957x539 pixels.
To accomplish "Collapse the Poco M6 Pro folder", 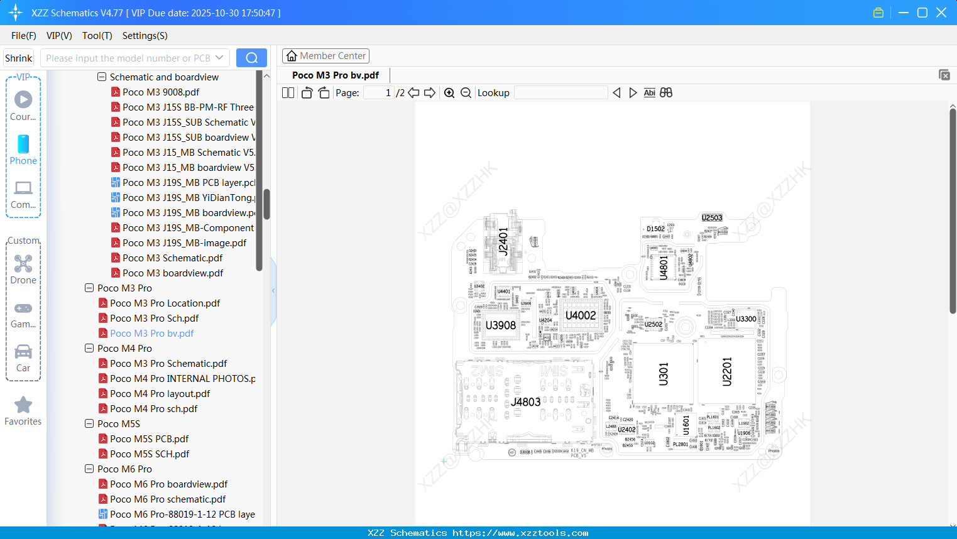I will pyautogui.click(x=89, y=469).
